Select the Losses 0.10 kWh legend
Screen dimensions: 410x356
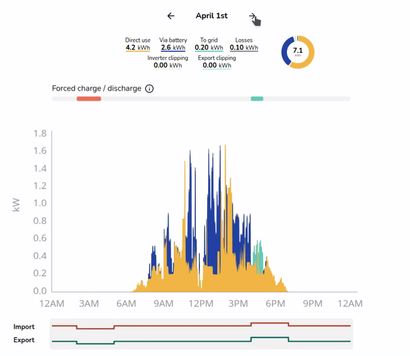[x=244, y=45]
